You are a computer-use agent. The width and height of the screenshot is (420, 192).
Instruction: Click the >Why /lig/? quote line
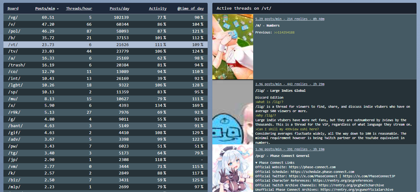[x=265, y=115]
